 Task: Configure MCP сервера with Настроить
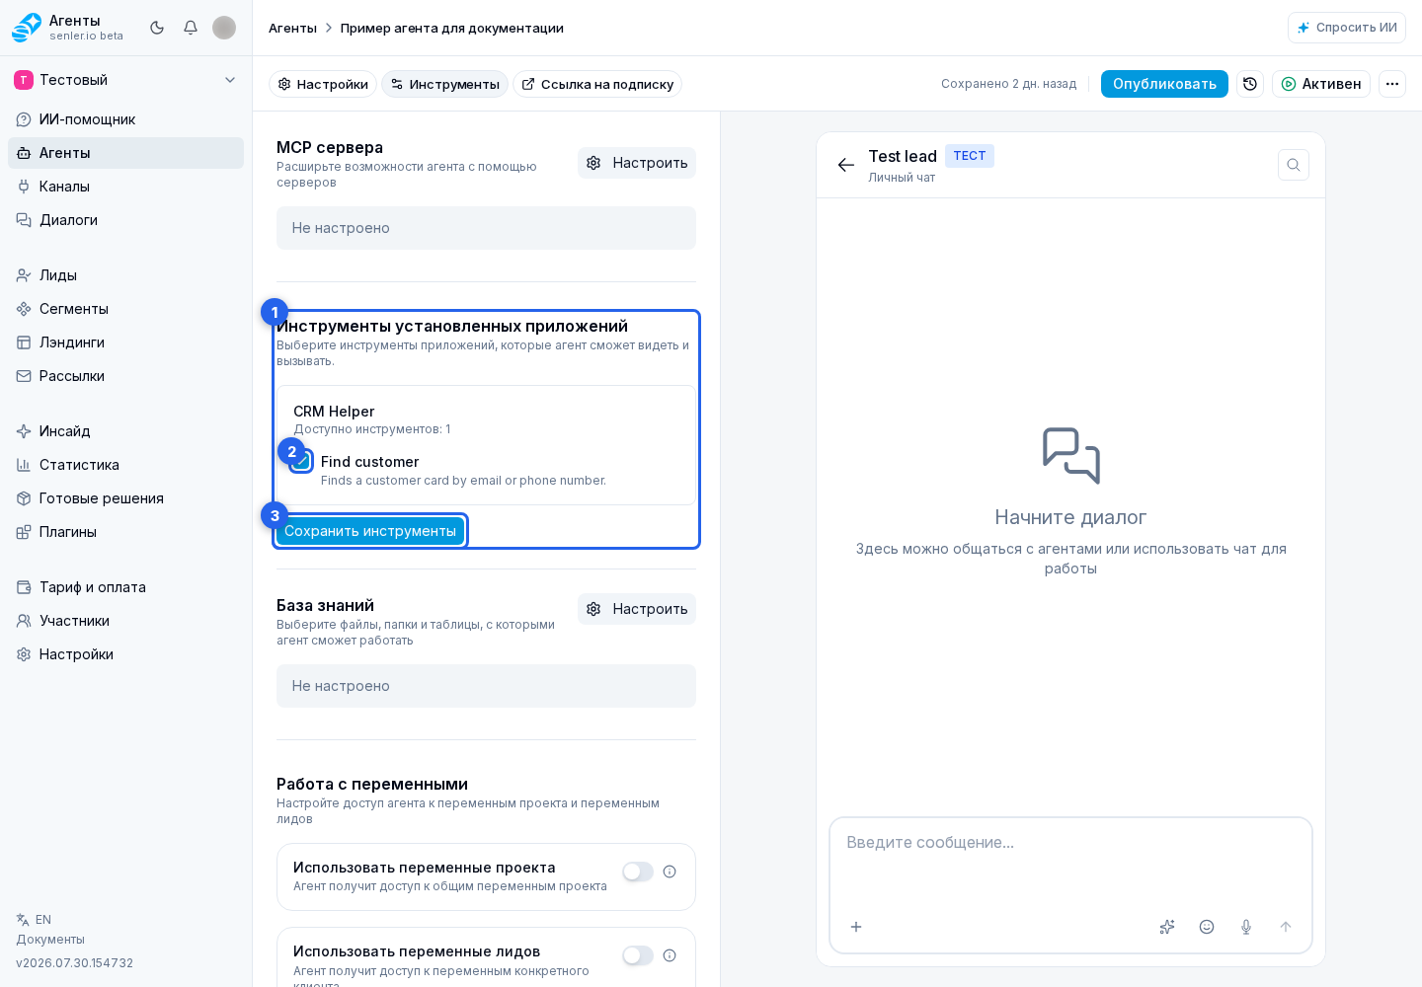click(x=637, y=163)
